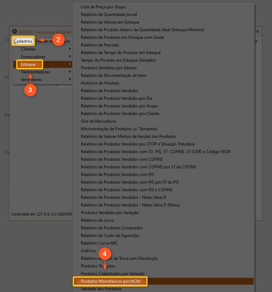Open the Gráficos report entry
This screenshot has height=292, width=272.
pyautogui.click(x=88, y=251)
